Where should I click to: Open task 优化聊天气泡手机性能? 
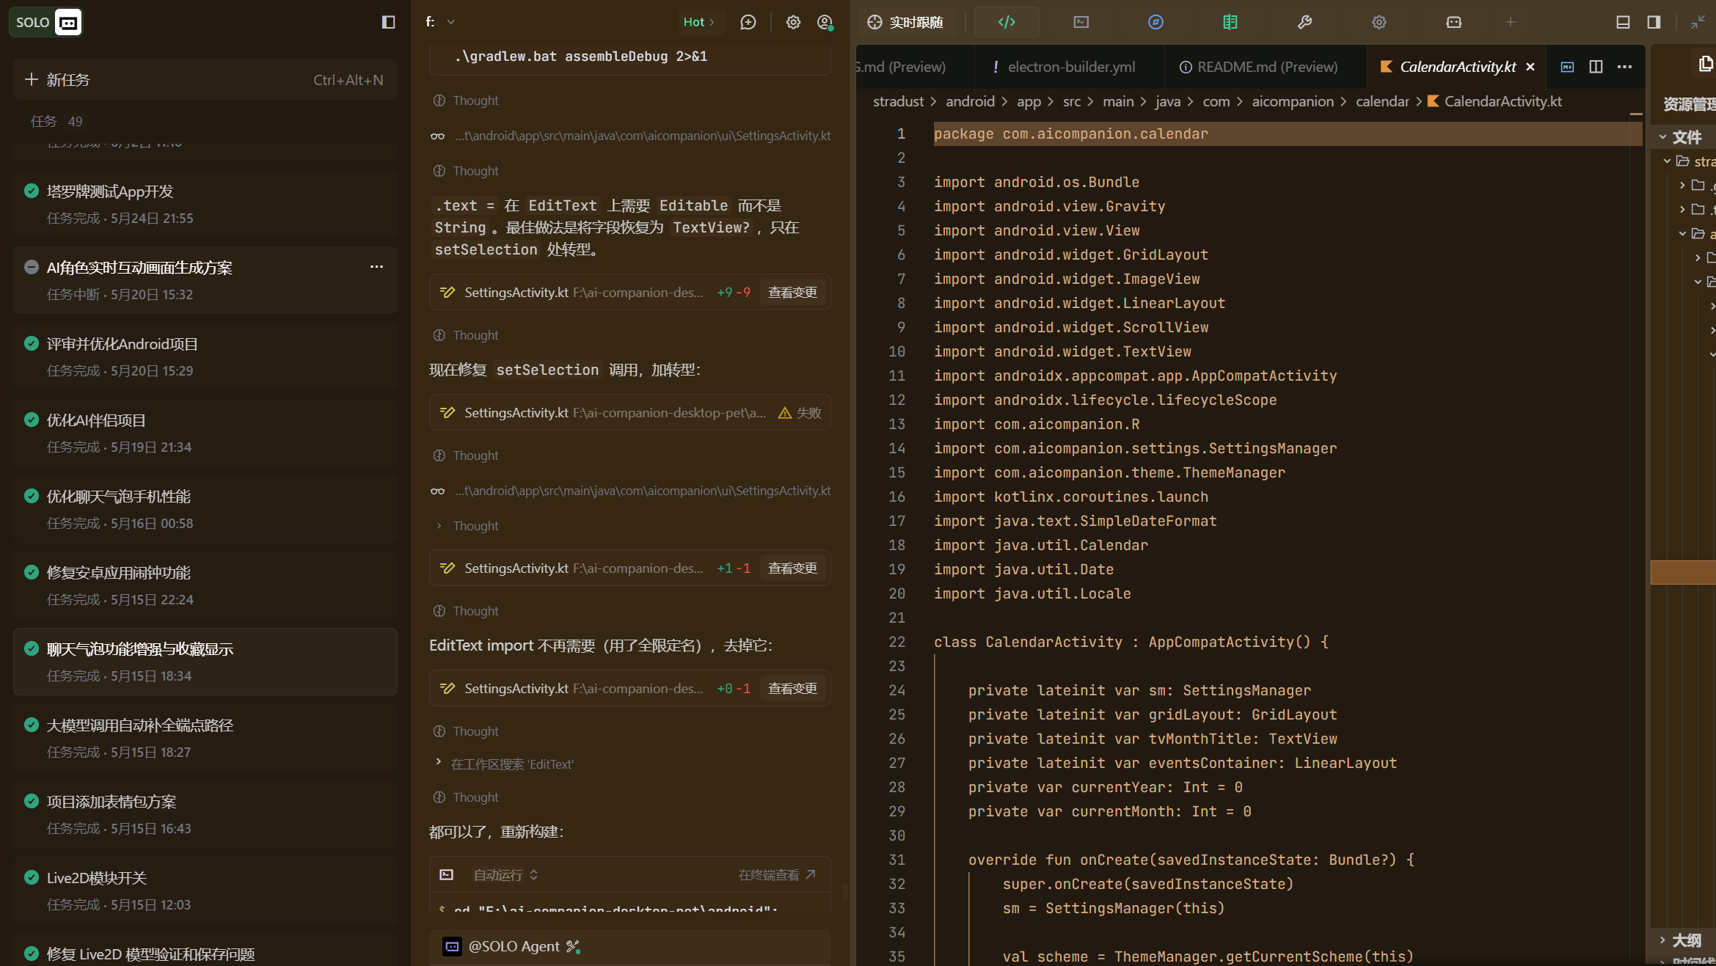coord(205,509)
